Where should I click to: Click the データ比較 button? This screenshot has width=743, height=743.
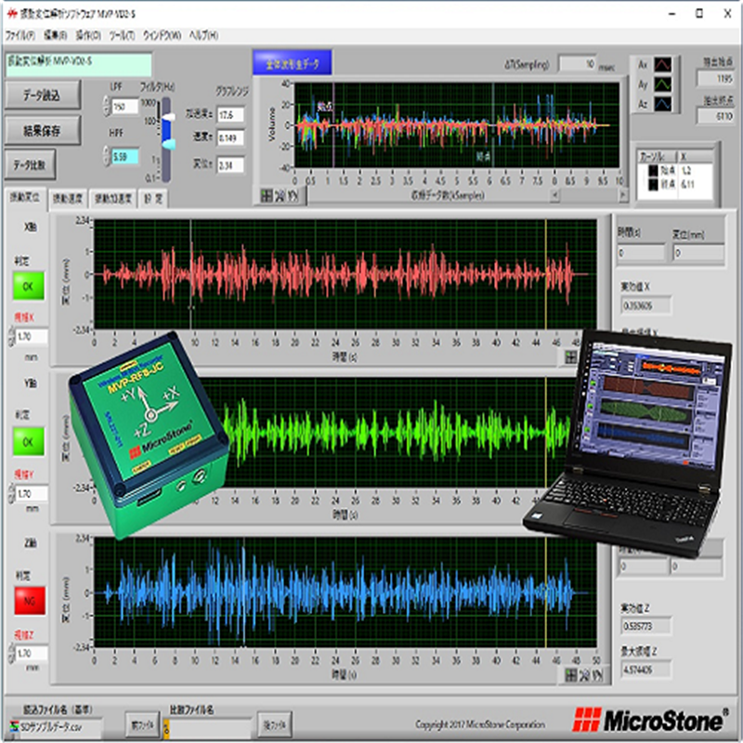click(x=30, y=164)
